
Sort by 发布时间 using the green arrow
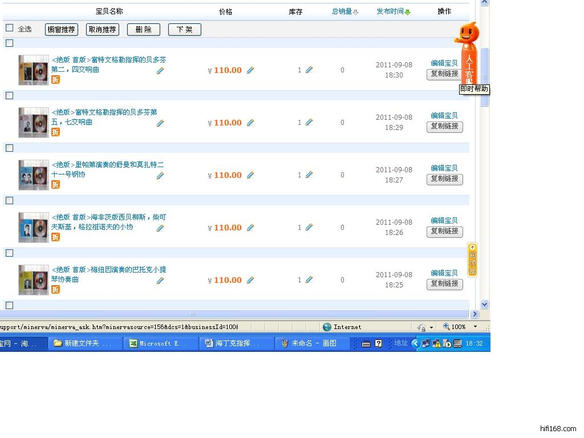pyautogui.click(x=408, y=12)
